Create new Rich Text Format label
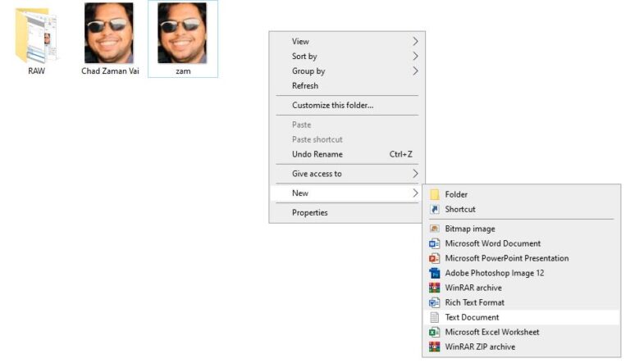The image size is (630, 363). click(x=475, y=302)
